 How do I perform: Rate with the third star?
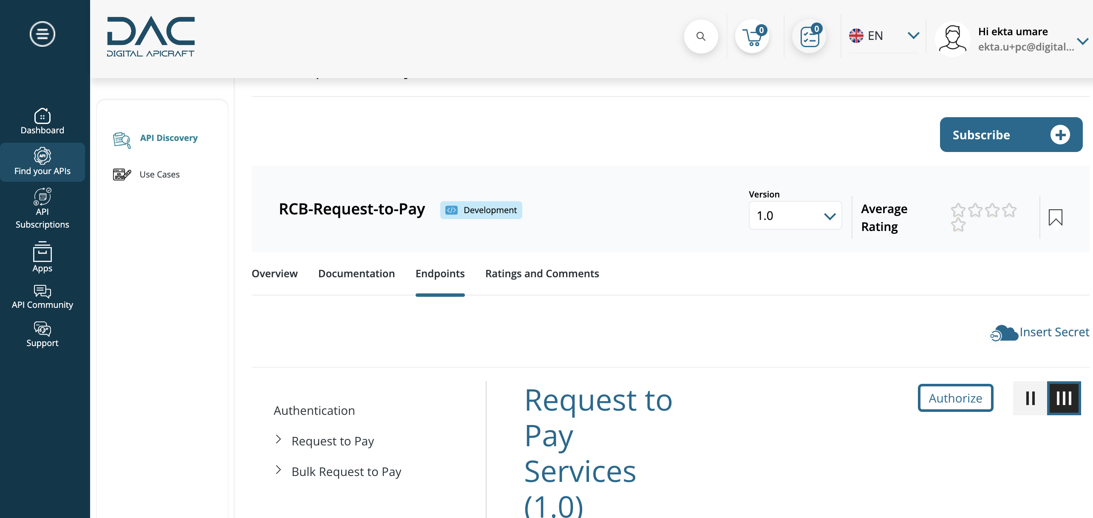pyautogui.click(x=992, y=210)
